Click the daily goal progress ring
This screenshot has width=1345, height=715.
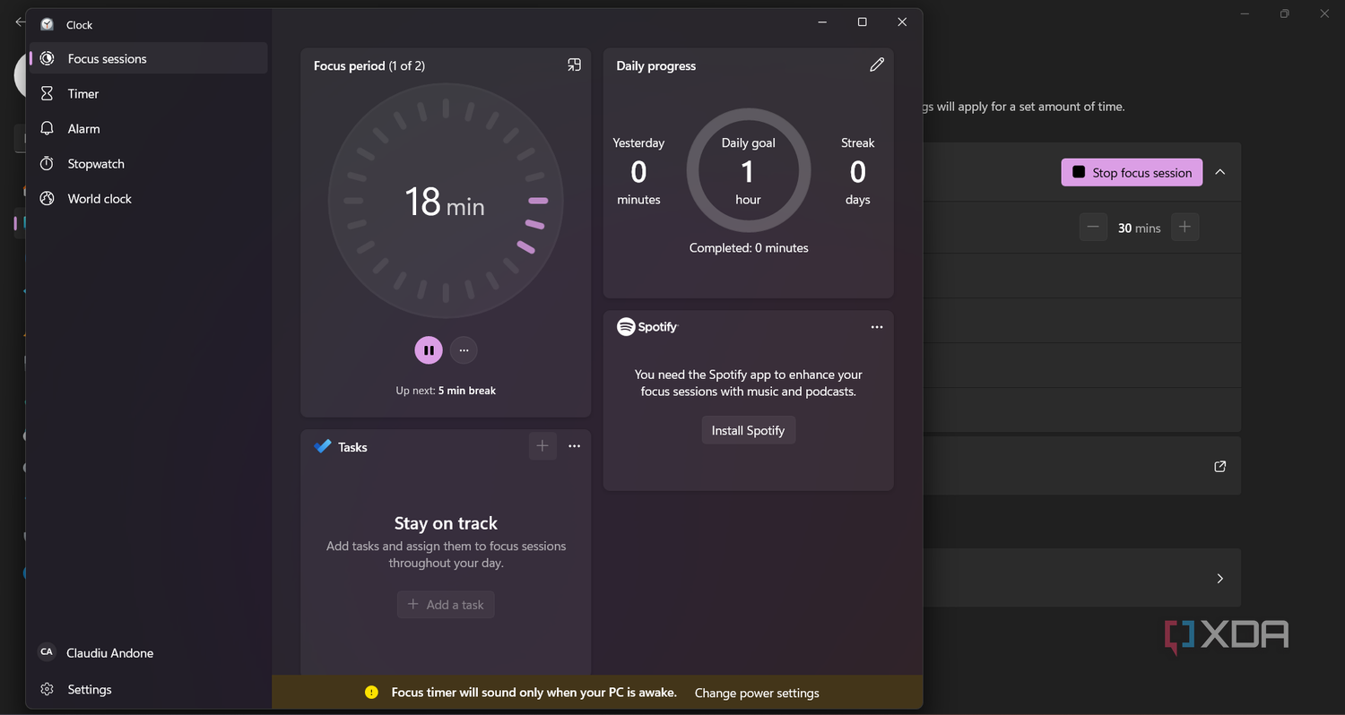749,171
